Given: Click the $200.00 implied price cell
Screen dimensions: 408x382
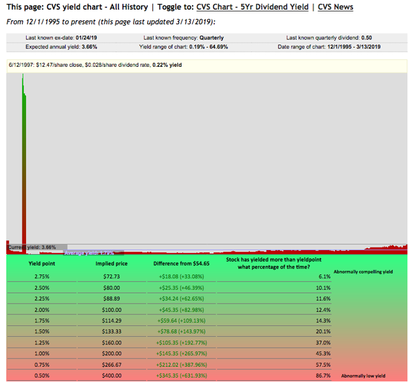Looking at the screenshot, I should click(112, 354).
